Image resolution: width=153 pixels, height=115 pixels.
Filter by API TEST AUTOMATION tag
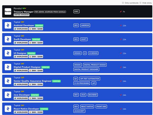tap(90, 79)
